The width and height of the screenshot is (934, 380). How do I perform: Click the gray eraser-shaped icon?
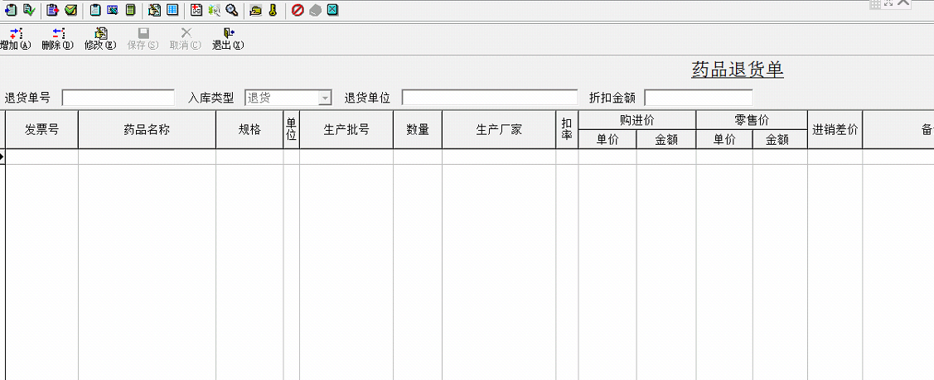click(315, 10)
